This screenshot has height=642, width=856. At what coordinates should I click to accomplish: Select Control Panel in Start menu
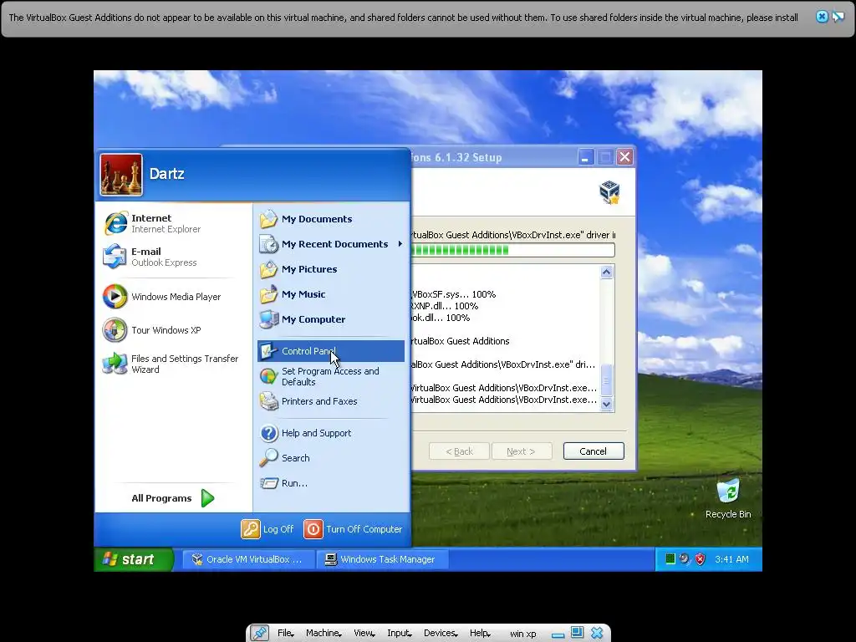pos(331,351)
